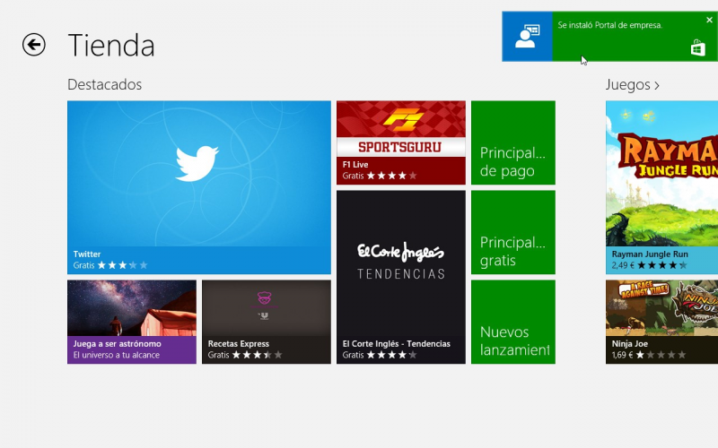The height and width of the screenshot is (448, 718).
Task: Open the Twitter featured app tile
Action: point(198,187)
